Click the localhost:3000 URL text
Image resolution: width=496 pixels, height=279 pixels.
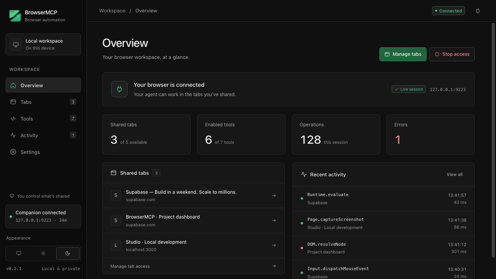(141, 250)
